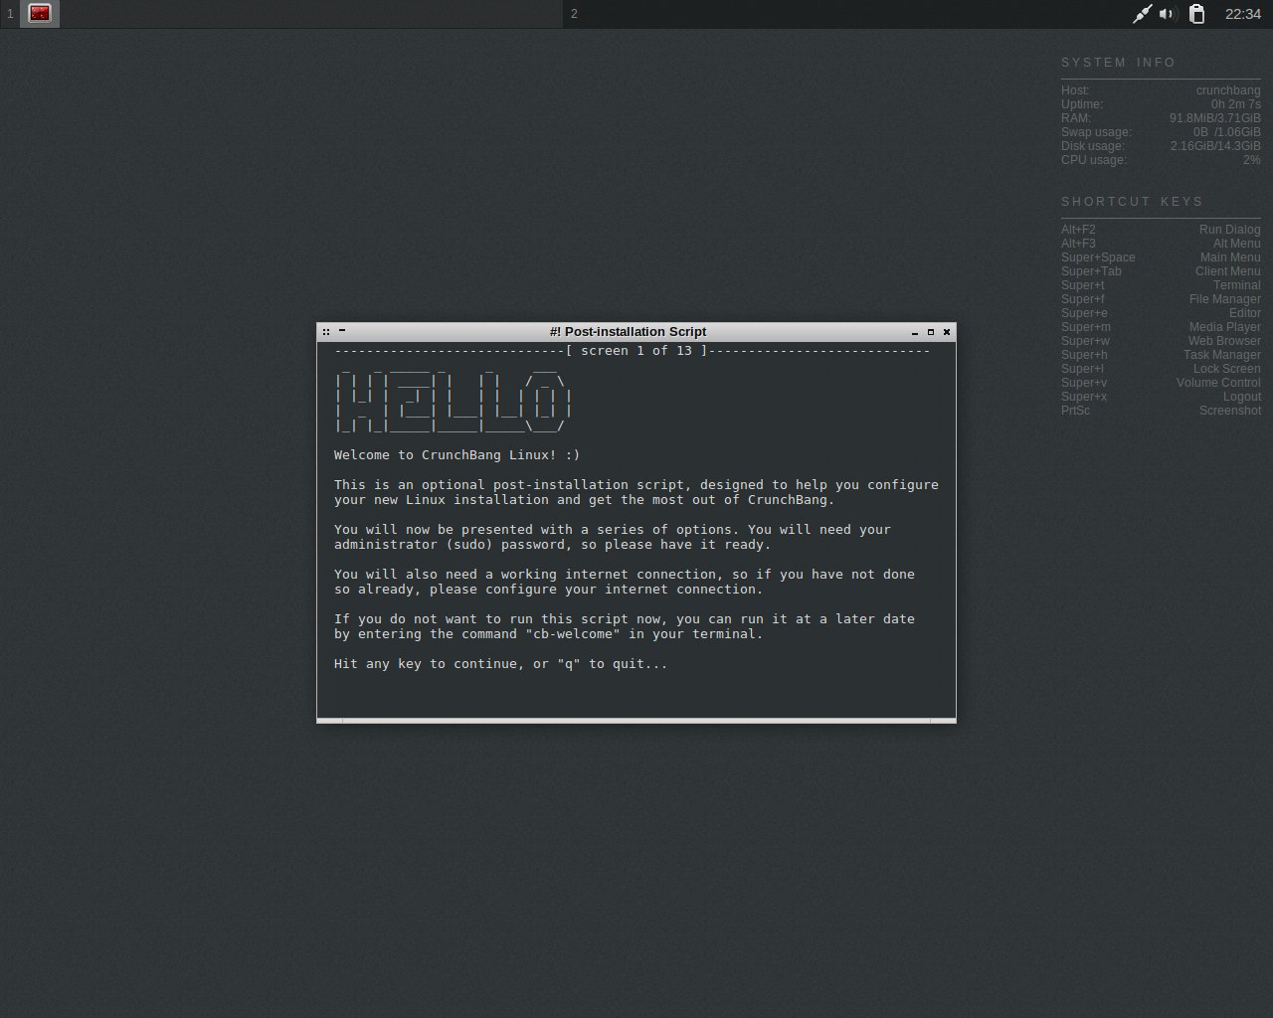Image resolution: width=1273 pixels, height=1018 pixels.
Task: Click the 'Super+w' shortcut text
Action: pyautogui.click(x=1086, y=341)
